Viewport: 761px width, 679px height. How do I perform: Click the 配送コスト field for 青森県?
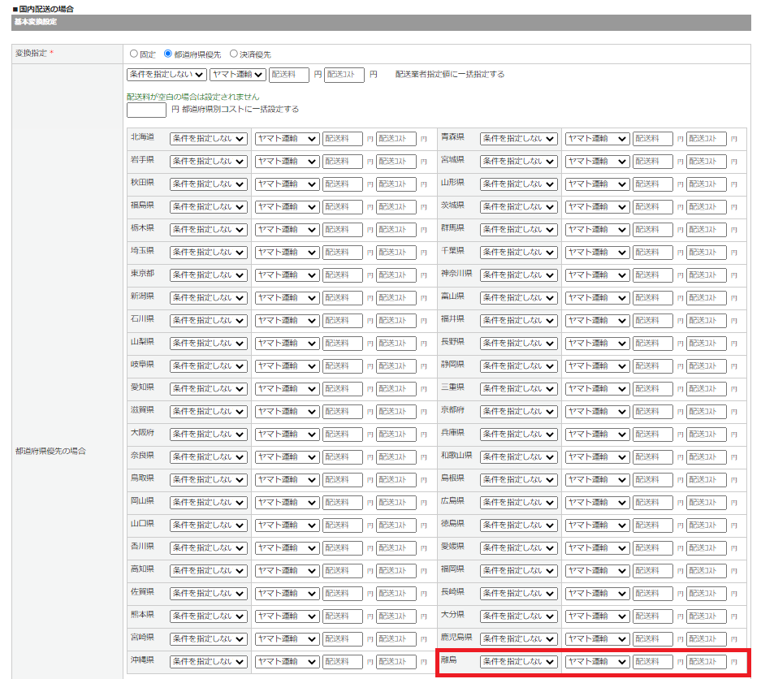click(x=707, y=139)
